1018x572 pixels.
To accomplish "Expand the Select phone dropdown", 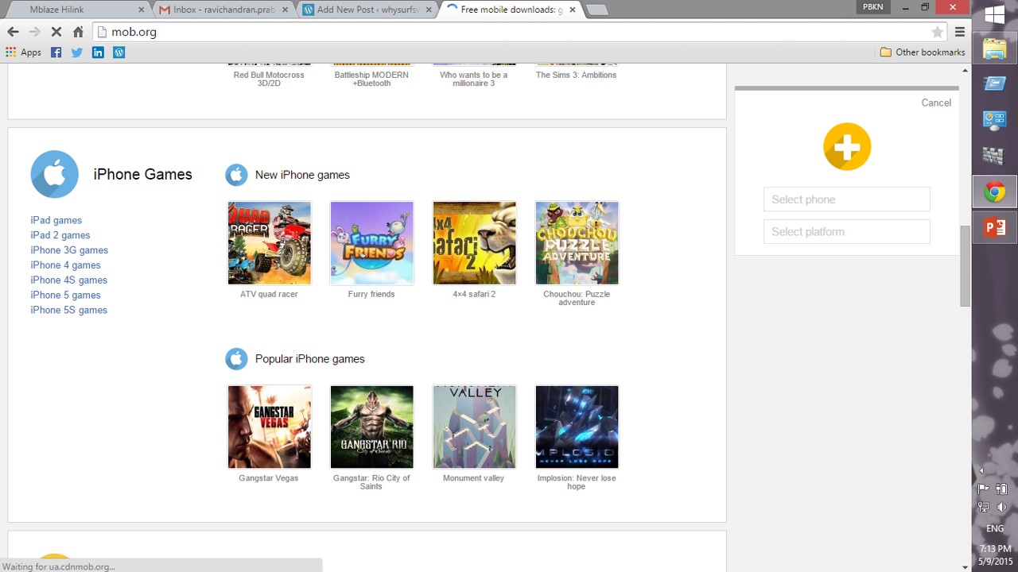I will 846,199.
